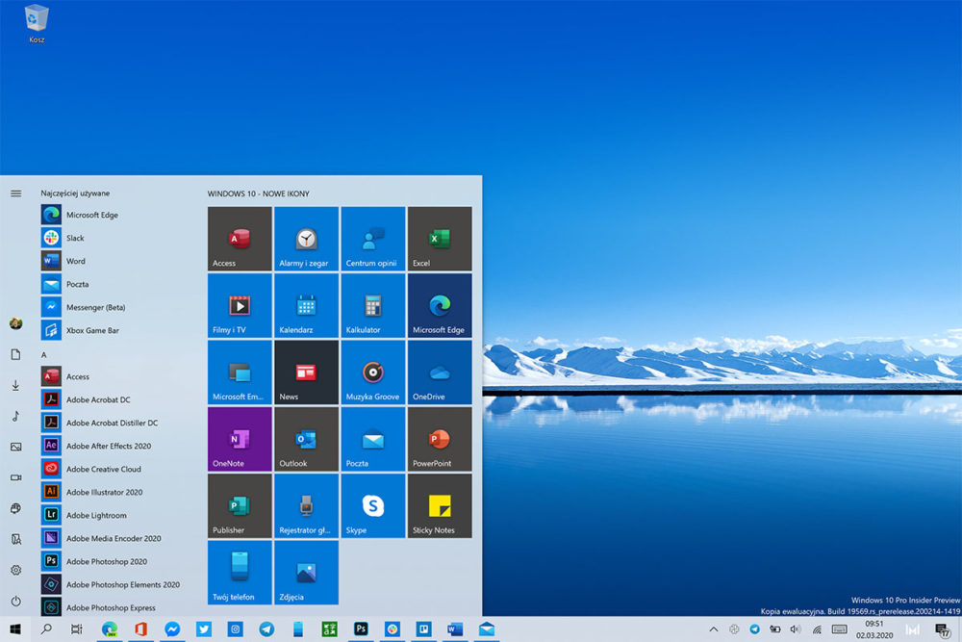The height and width of the screenshot is (642, 962).
Task: Open Task View on the taskbar
Action: click(77, 629)
